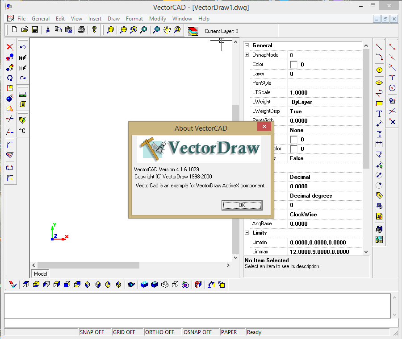Select endpoint object snap icon

coord(392,47)
